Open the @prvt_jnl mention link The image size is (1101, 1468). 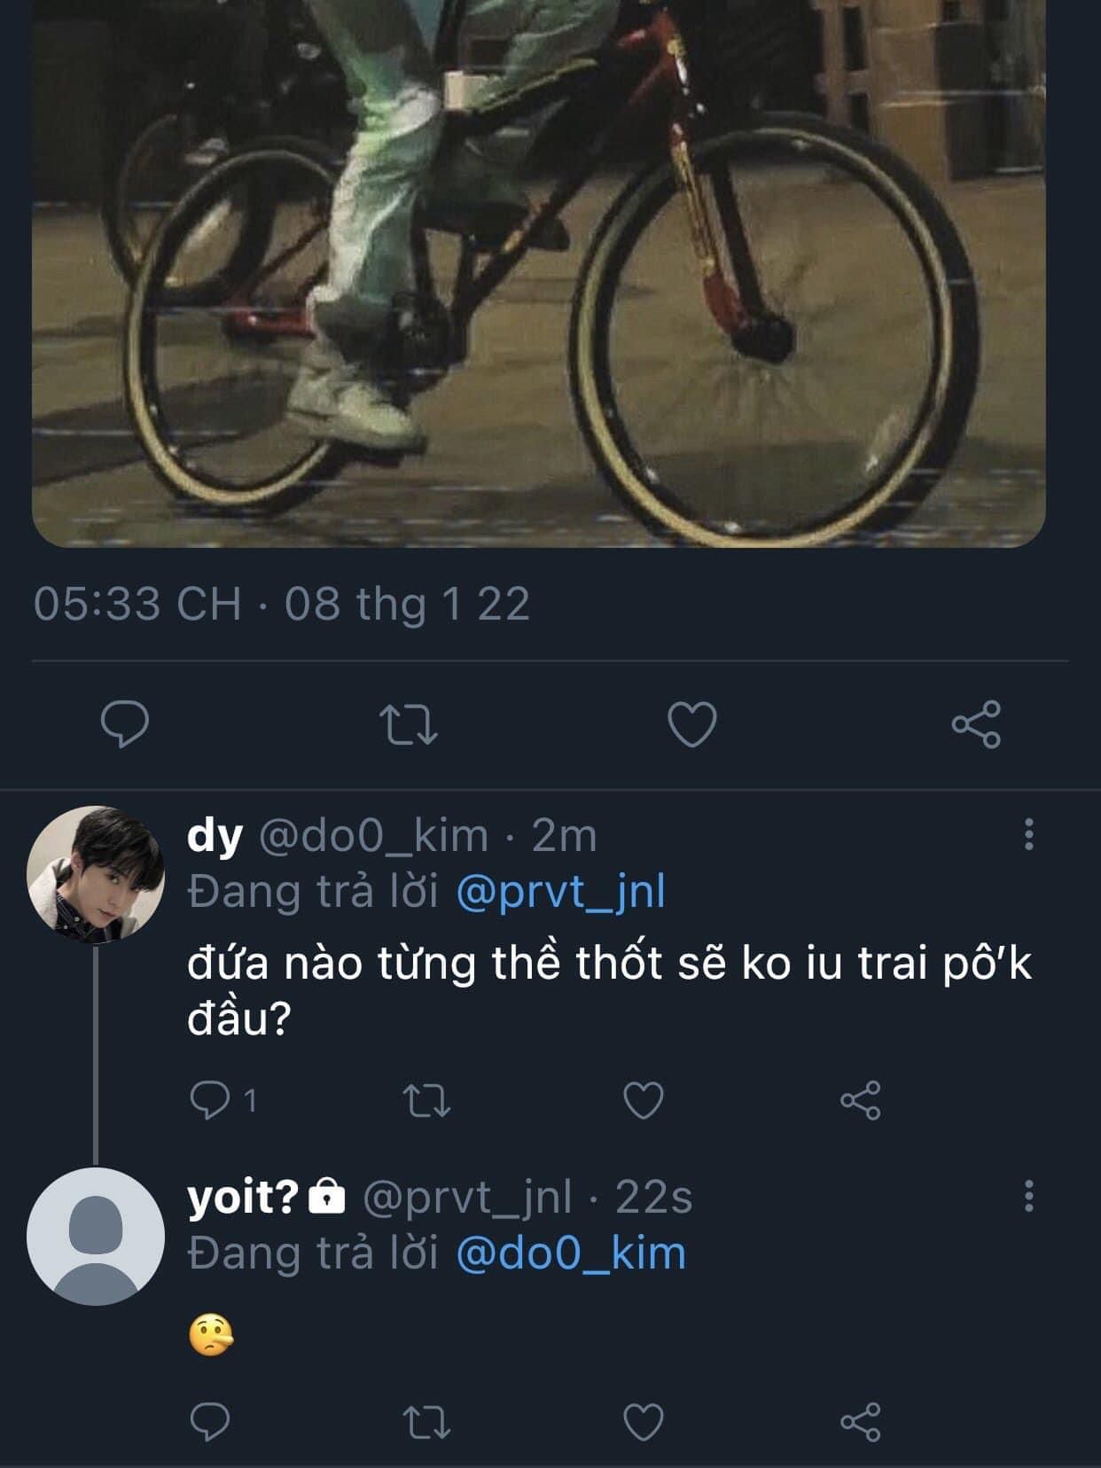560,892
